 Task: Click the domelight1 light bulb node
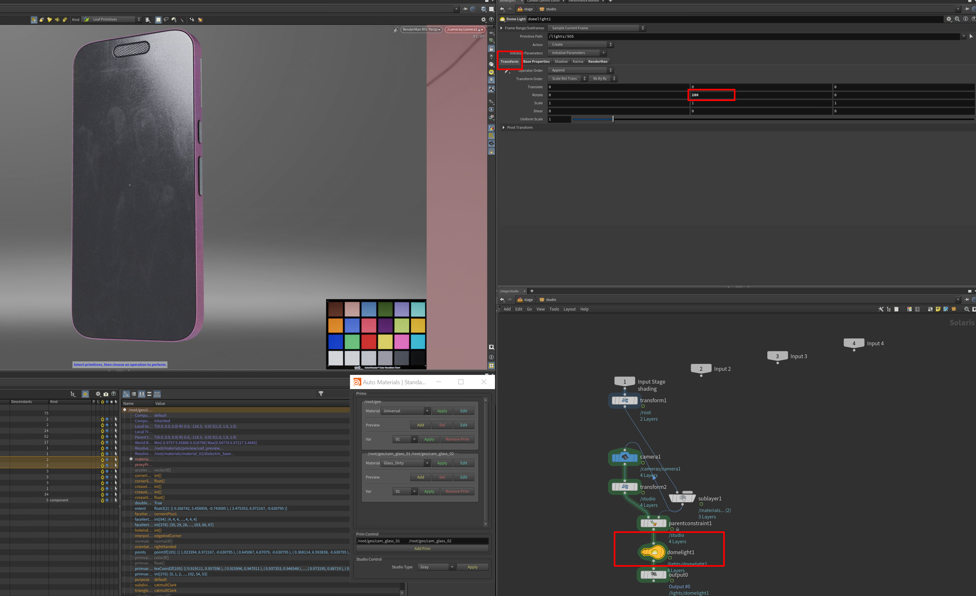coord(653,552)
